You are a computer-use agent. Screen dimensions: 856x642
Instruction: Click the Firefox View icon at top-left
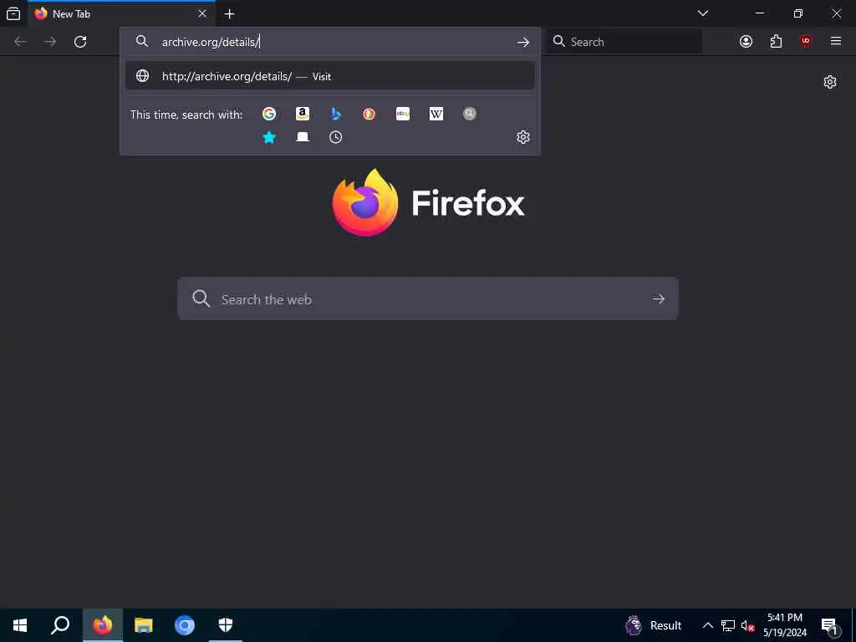(x=13, y=13)
